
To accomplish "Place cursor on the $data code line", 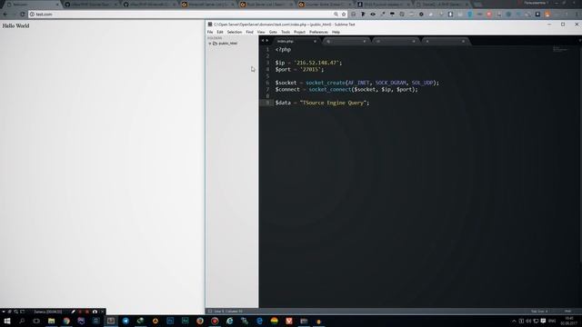I will coord(322,103).
